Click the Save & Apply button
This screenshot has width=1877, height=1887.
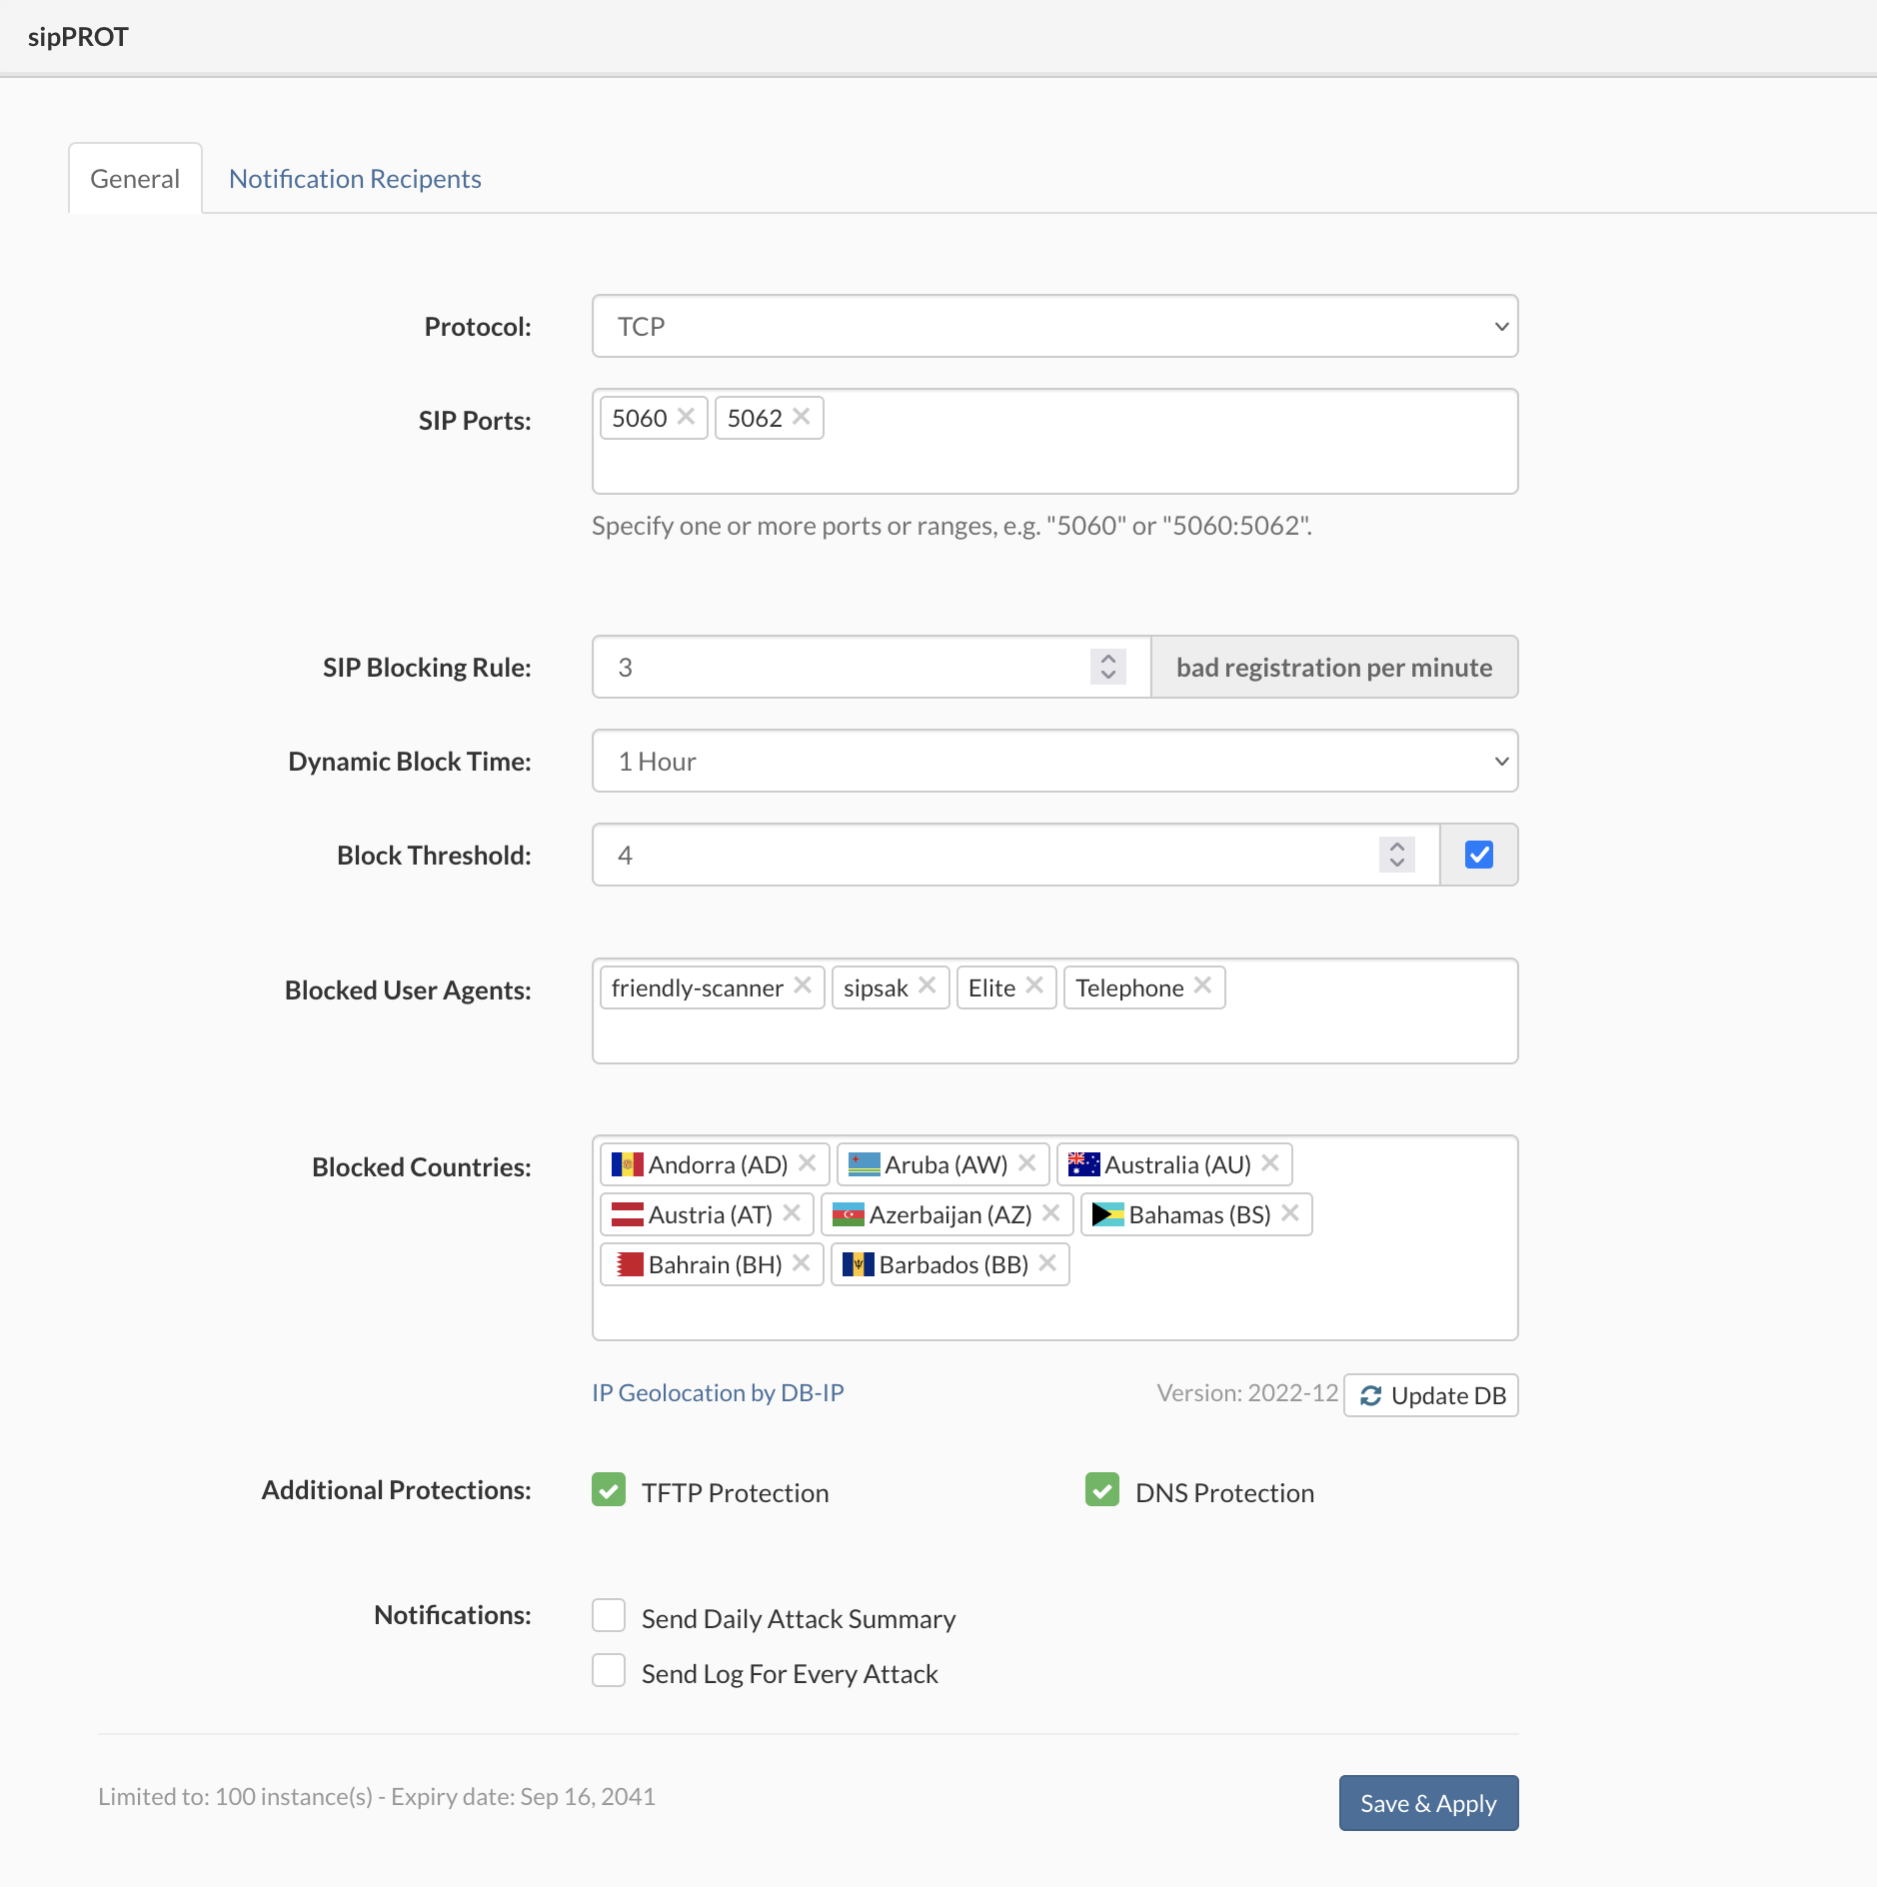pyautogui.click(x=1427, y=1803)
